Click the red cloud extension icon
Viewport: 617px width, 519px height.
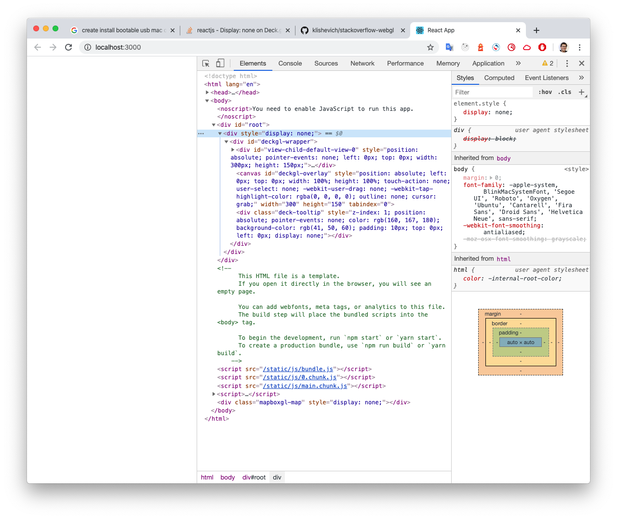(527, 47)
